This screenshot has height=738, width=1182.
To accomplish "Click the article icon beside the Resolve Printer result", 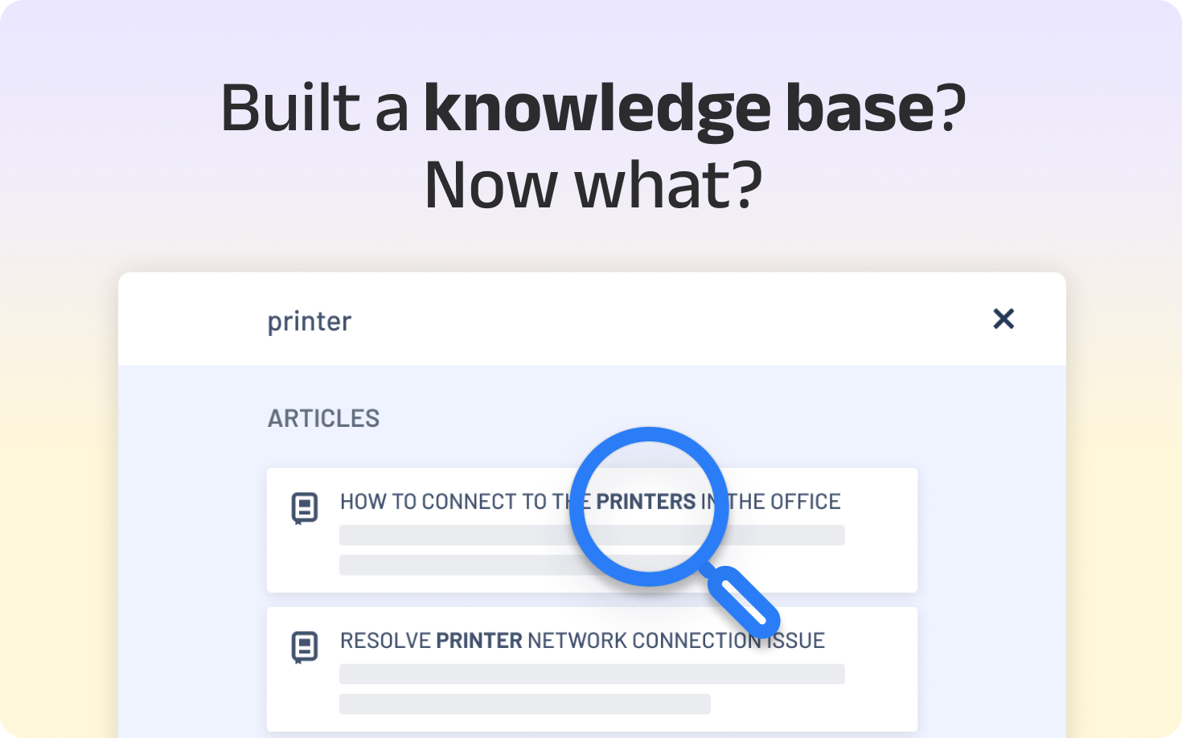I will (x=304, y=647).
